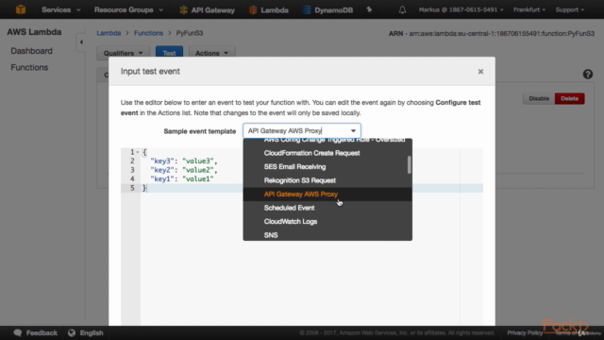
Task: Click the template list scrollbar thumb
Action: click(409, 164)
